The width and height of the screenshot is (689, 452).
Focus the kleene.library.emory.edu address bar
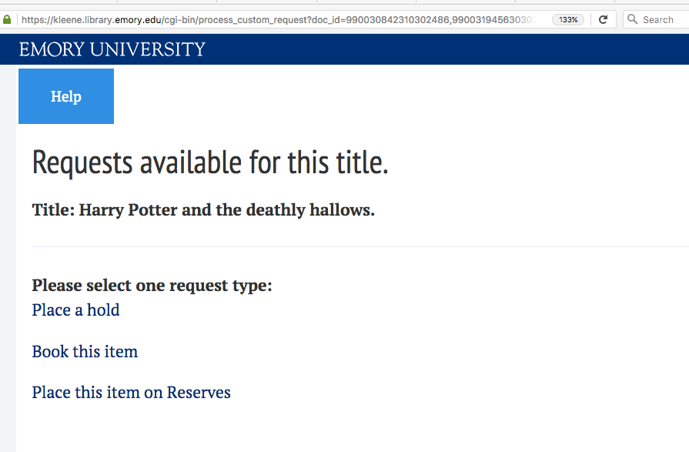click(x=281, y=20)
